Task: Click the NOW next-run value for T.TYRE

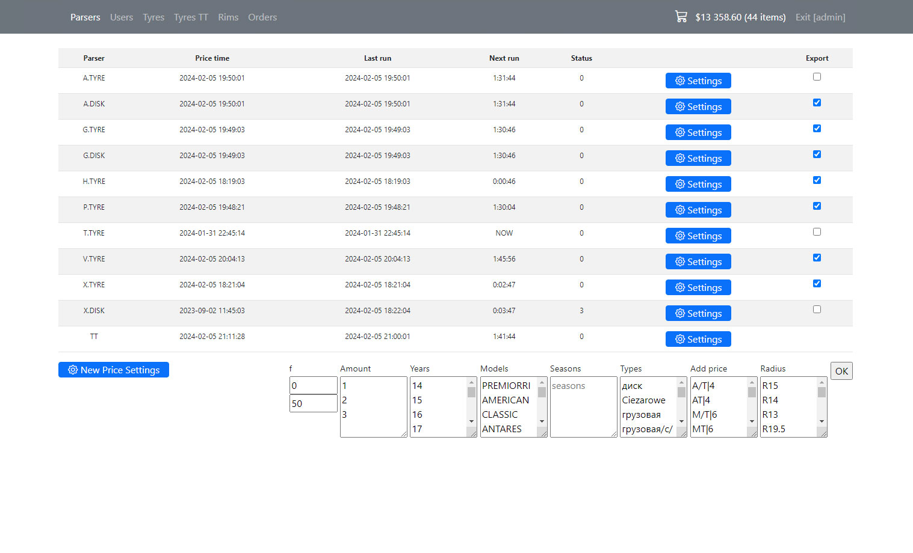Action: (x=504, y=233)
